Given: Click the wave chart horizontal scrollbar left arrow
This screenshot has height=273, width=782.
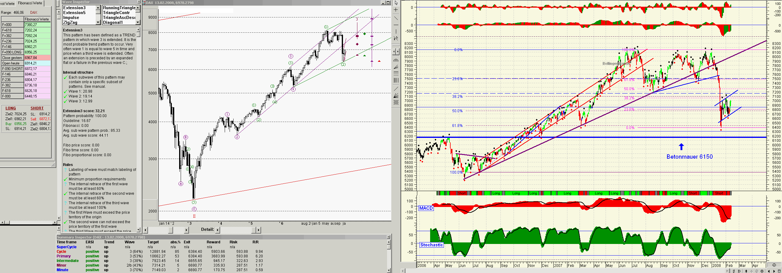Looking at the screenshot, I should tap(146, 230).
